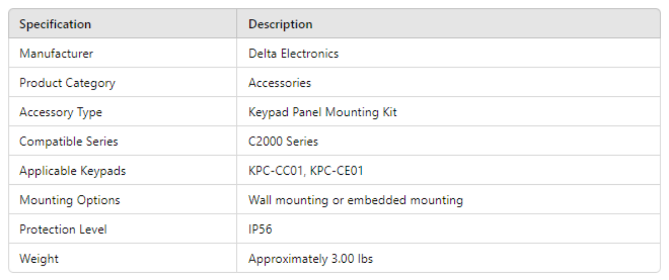This screenshot has width=669, height=280.
Task: Select the Product Category label cell
Action: tap(67, 83)
